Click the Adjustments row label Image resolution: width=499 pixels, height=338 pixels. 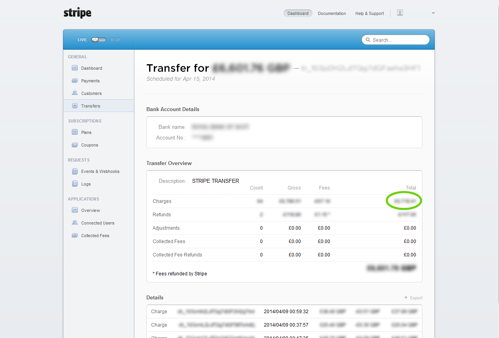pos(166,228)
